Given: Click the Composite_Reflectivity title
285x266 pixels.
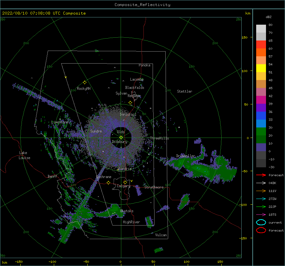Looking at the screenshot, I should point(142,5).
